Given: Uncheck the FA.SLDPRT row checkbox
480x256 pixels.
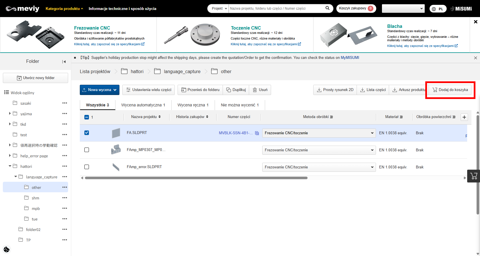Looking at the screenshot, I should tap(87, 133).
